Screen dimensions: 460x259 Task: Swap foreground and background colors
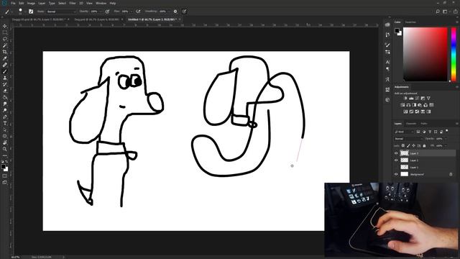6,162
